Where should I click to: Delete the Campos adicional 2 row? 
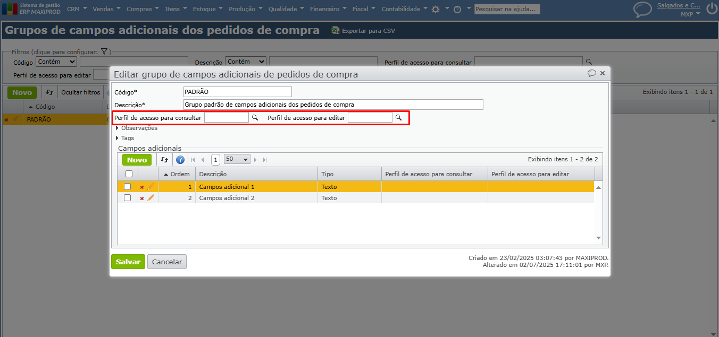[142, 198]
